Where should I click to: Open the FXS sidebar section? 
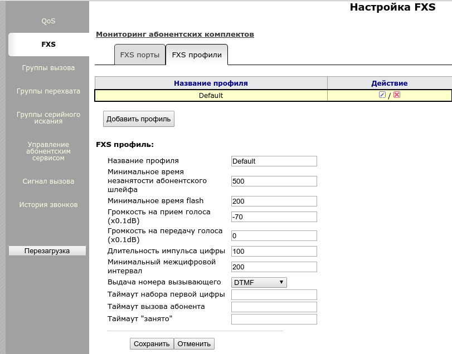(48, 45)
